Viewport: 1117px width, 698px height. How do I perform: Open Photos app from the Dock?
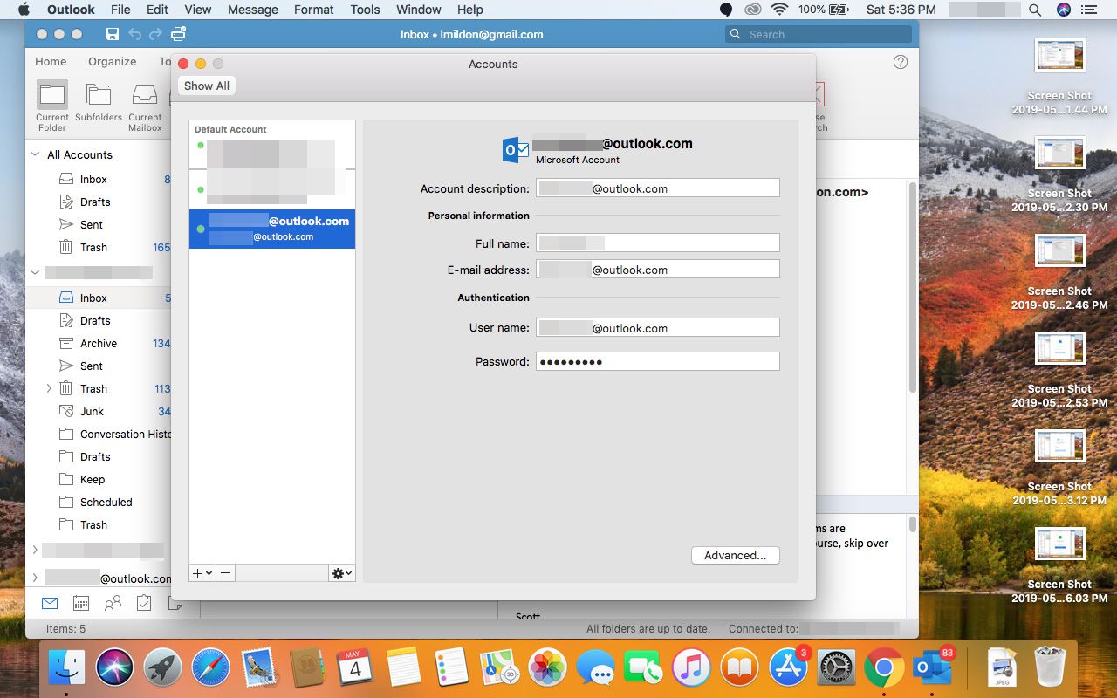coord(548,669)
